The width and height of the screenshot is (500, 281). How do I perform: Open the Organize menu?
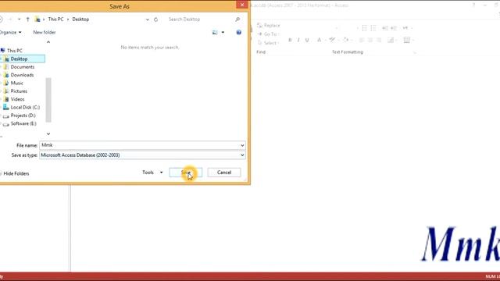10,33
